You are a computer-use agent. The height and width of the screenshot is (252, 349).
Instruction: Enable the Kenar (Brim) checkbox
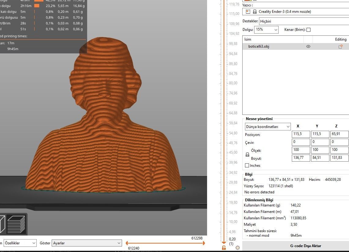pos(309,30)
